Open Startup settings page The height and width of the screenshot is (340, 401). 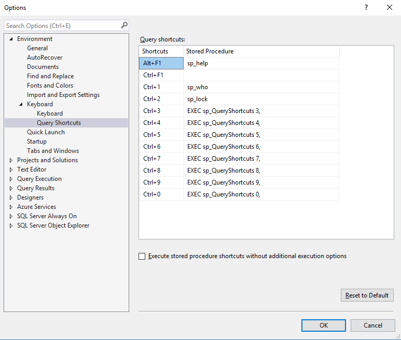click(37, 141)
